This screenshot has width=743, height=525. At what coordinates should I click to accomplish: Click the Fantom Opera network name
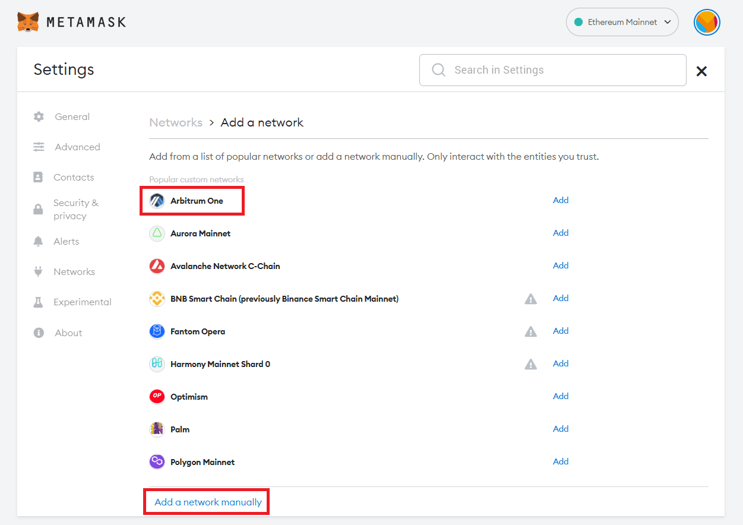198,331
